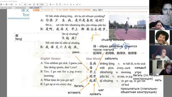172x97 pixels.
Task: Select the pan/move tool icon
Action: coord(50,4)
